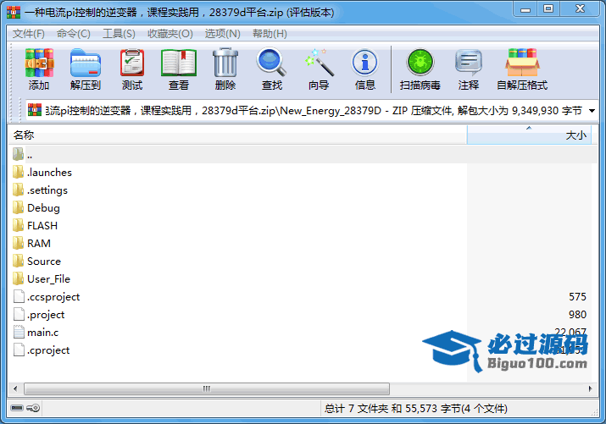Open the View (查看) book icon
The image size is (606, 424).
click(x=179, y=63)
